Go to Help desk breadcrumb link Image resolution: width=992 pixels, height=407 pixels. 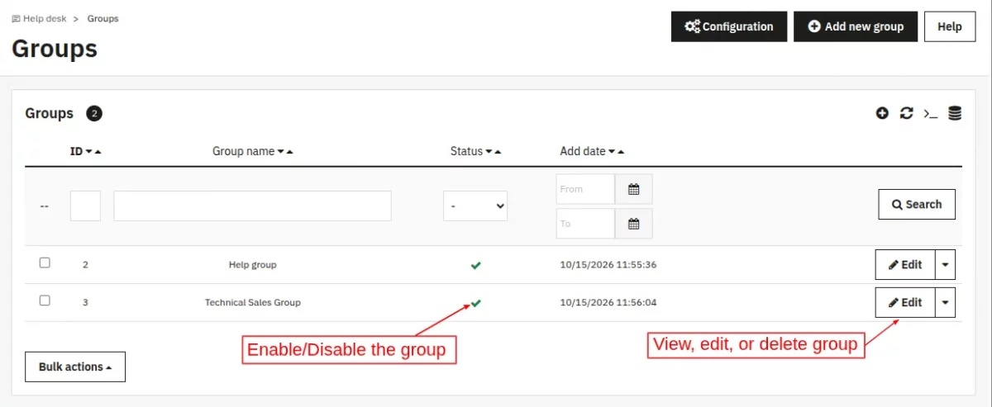pyautogui.click(x=39, y=18)
